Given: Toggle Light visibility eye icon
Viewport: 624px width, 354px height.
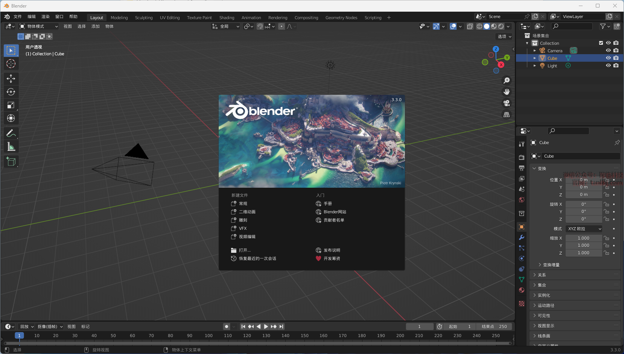Looking at the screenshot, I should (608, 65).
